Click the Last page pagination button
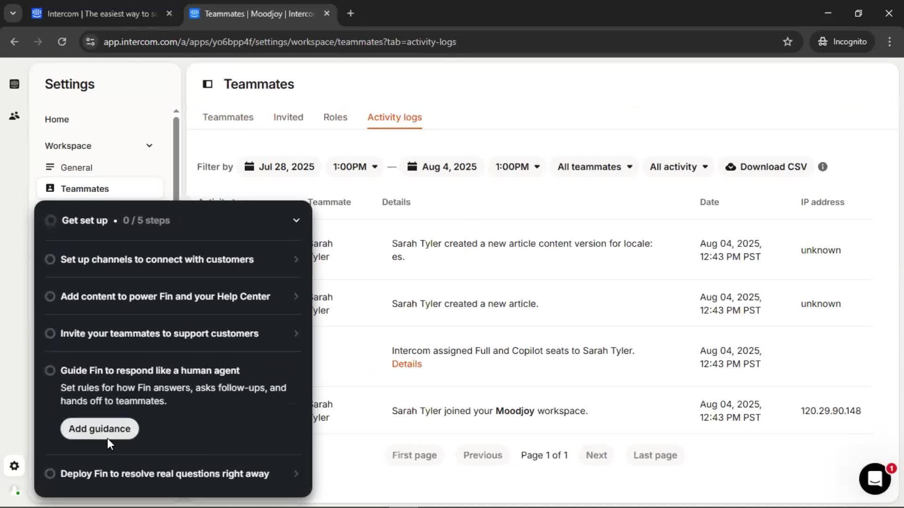 click(655, 455)
